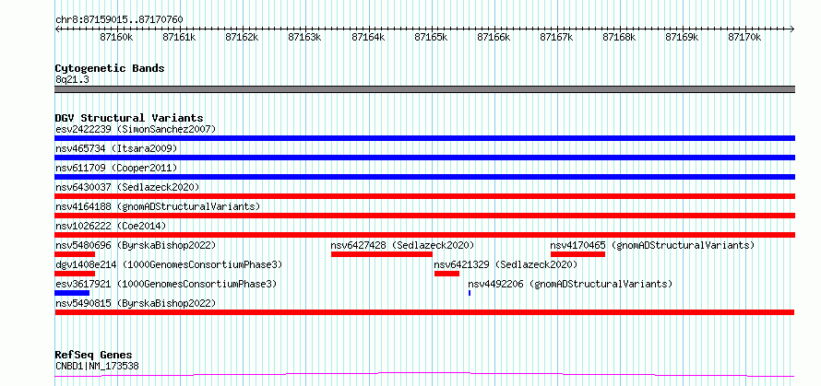Click the Cytogenetic Bands track title

point(110,68)
